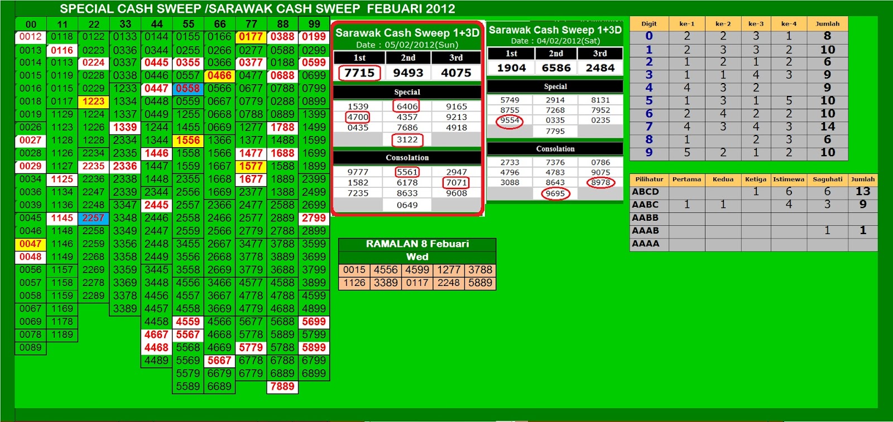Click the grid cell 0089

[x=30, y=347]
